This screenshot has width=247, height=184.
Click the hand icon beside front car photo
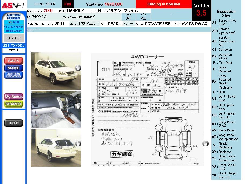pos(78,68)
